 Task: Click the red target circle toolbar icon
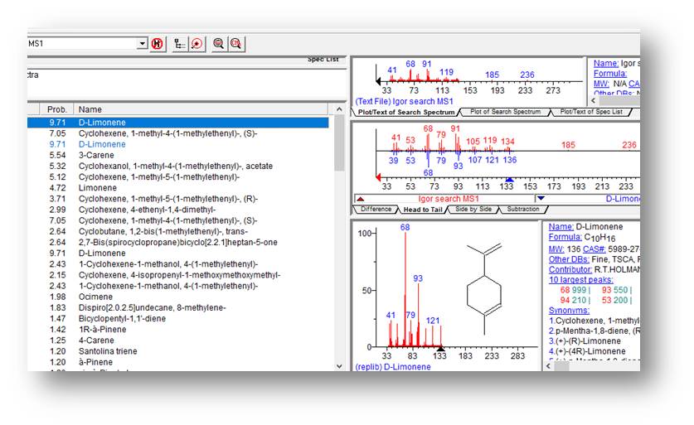[x=197, y=43]
